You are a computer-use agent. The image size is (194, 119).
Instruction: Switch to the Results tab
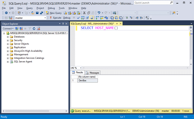77,73
